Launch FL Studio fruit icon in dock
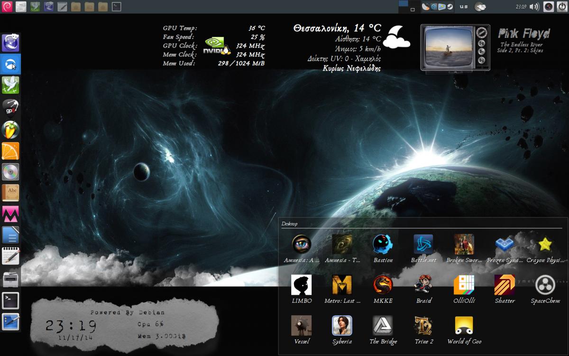The image size is (569, 356). point(10,129)
